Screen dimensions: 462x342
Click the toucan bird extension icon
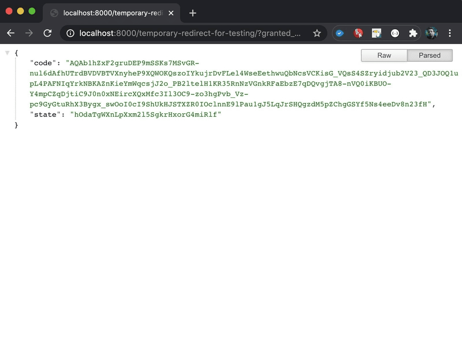pos(376,33)
